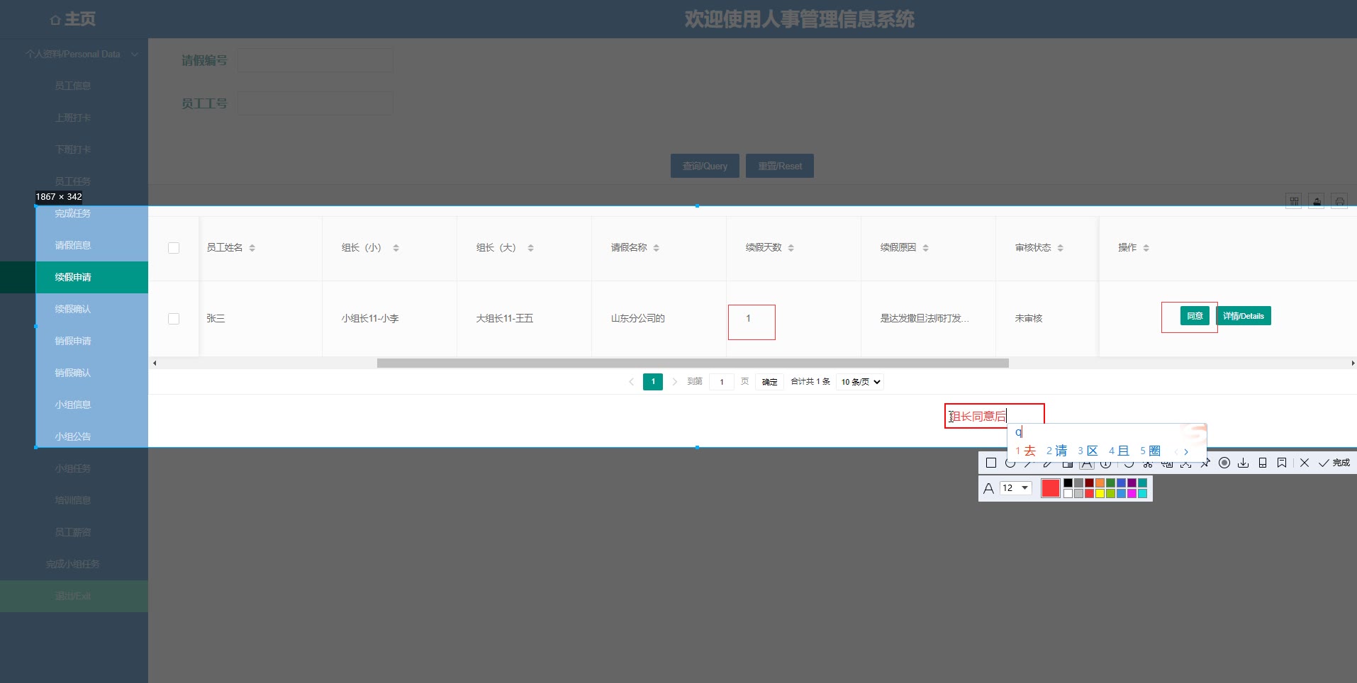Click page number 1 in pagination
1357x683 pixels.
point(653,382)
